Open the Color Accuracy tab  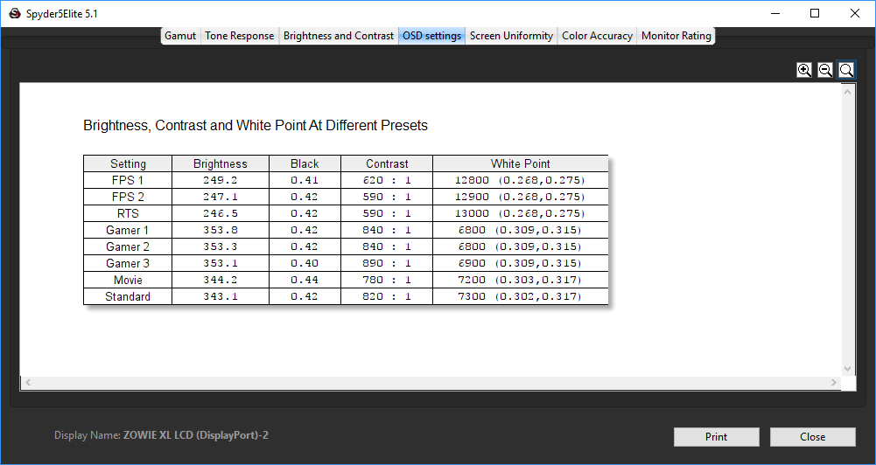[597, 36]
